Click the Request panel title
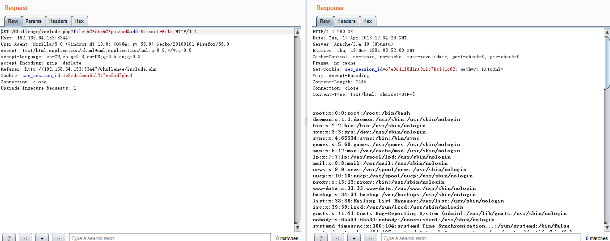Image resolution: width=610 pixels, height=241 pixels. (x=16, y=8)
